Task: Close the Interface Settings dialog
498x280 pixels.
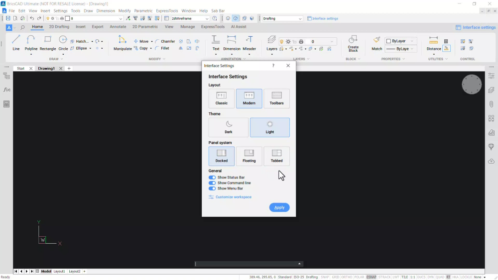Action: click(x=288, y=66)
